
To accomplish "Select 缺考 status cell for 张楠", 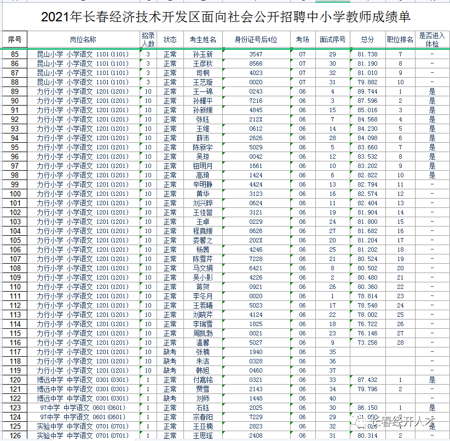I will click(x=170, y=352).
